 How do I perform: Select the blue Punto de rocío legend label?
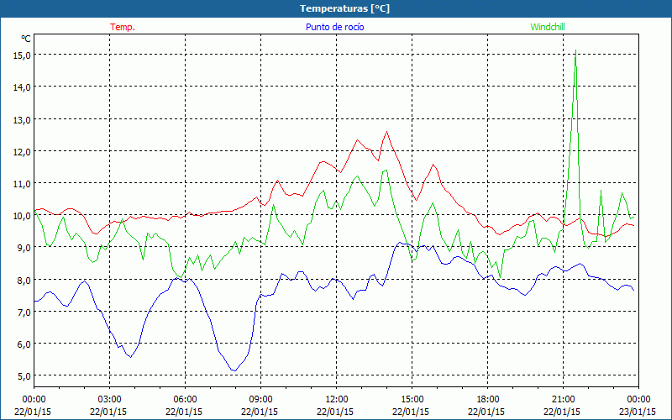334,27
